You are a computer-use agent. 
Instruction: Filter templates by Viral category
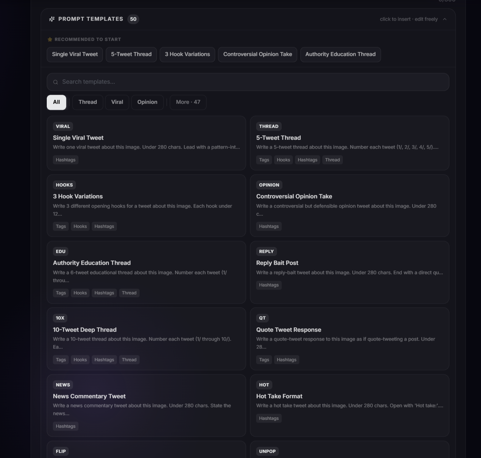pos(117,102)
